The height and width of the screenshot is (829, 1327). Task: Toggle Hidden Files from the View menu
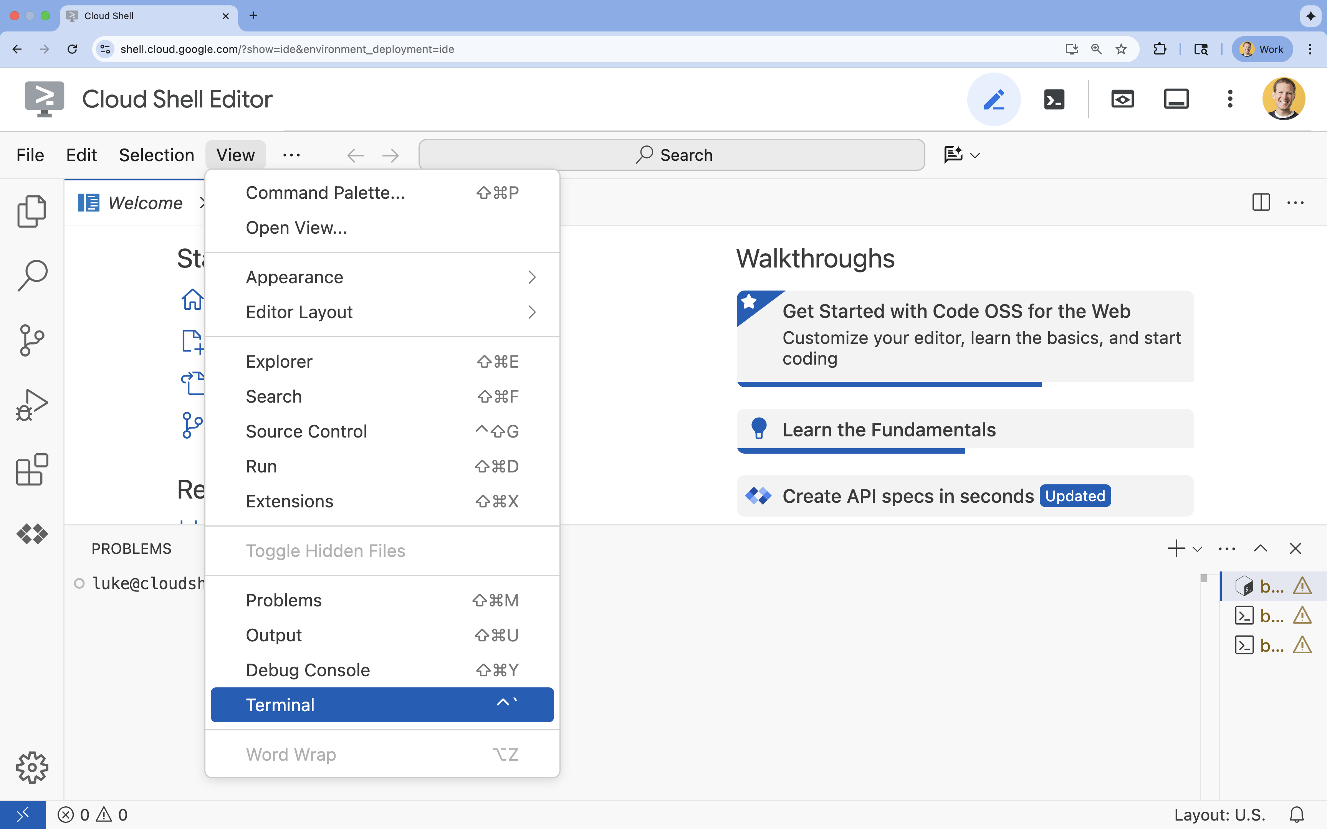click(x=326, y=550)
